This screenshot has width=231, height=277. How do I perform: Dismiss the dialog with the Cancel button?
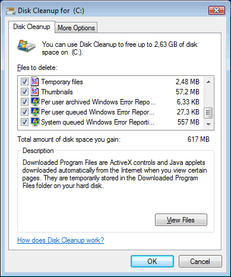200,262
